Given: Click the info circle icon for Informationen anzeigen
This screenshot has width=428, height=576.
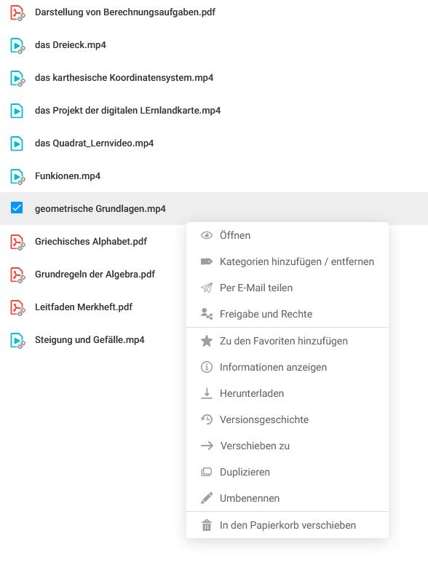Looking at the screenshot, I should click(207, 367).
